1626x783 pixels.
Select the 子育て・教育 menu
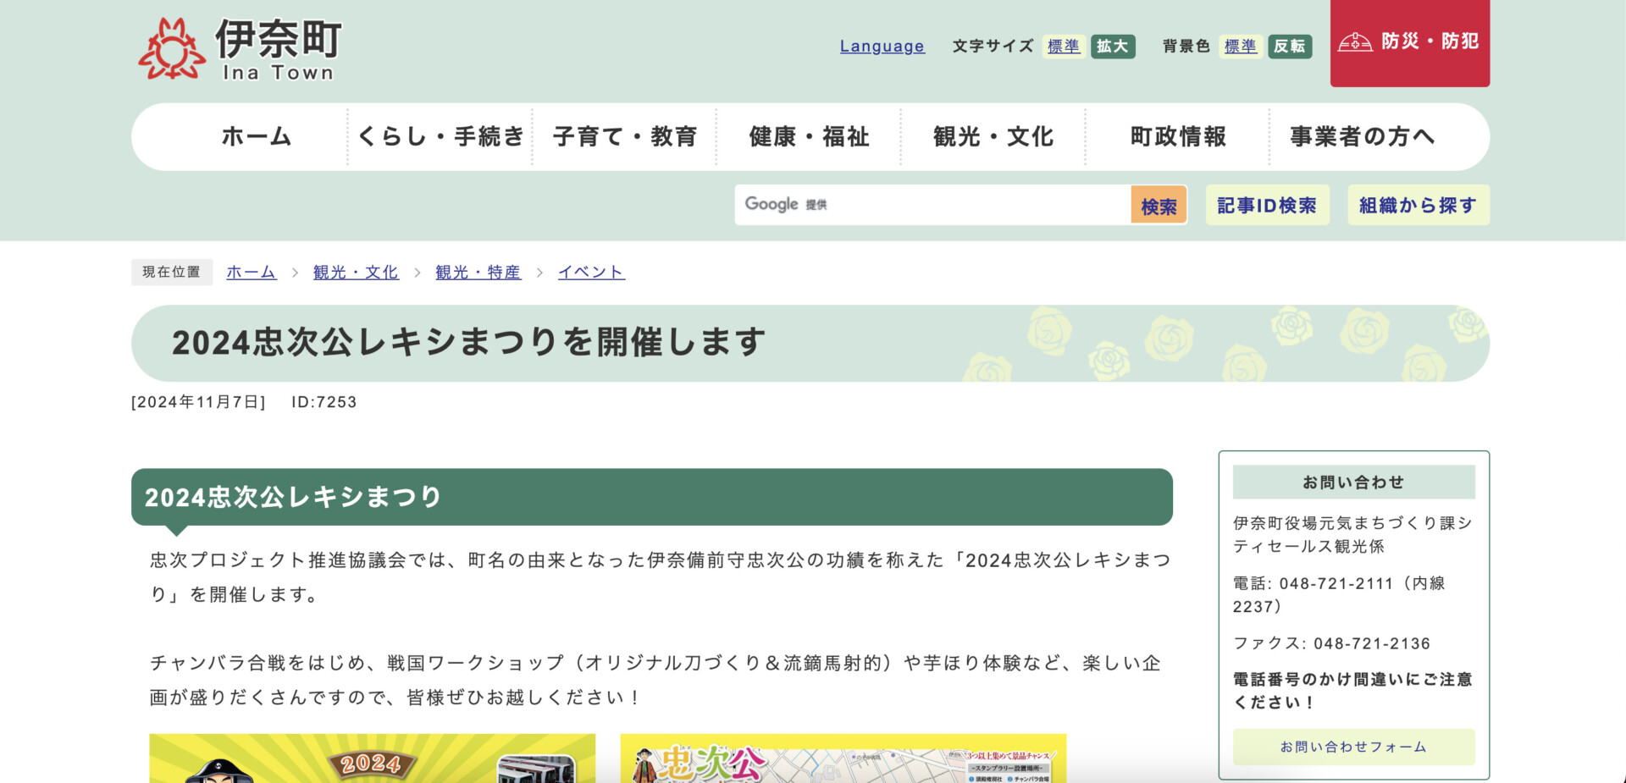625,137
